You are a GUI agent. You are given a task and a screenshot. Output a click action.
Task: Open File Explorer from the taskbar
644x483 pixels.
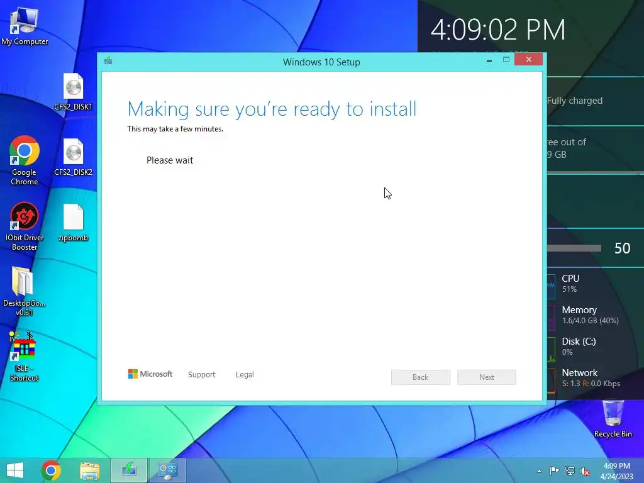(89, 470)
